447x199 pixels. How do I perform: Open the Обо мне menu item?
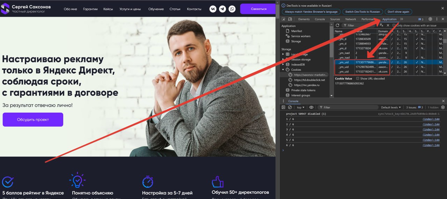click(x=70, y=9)
